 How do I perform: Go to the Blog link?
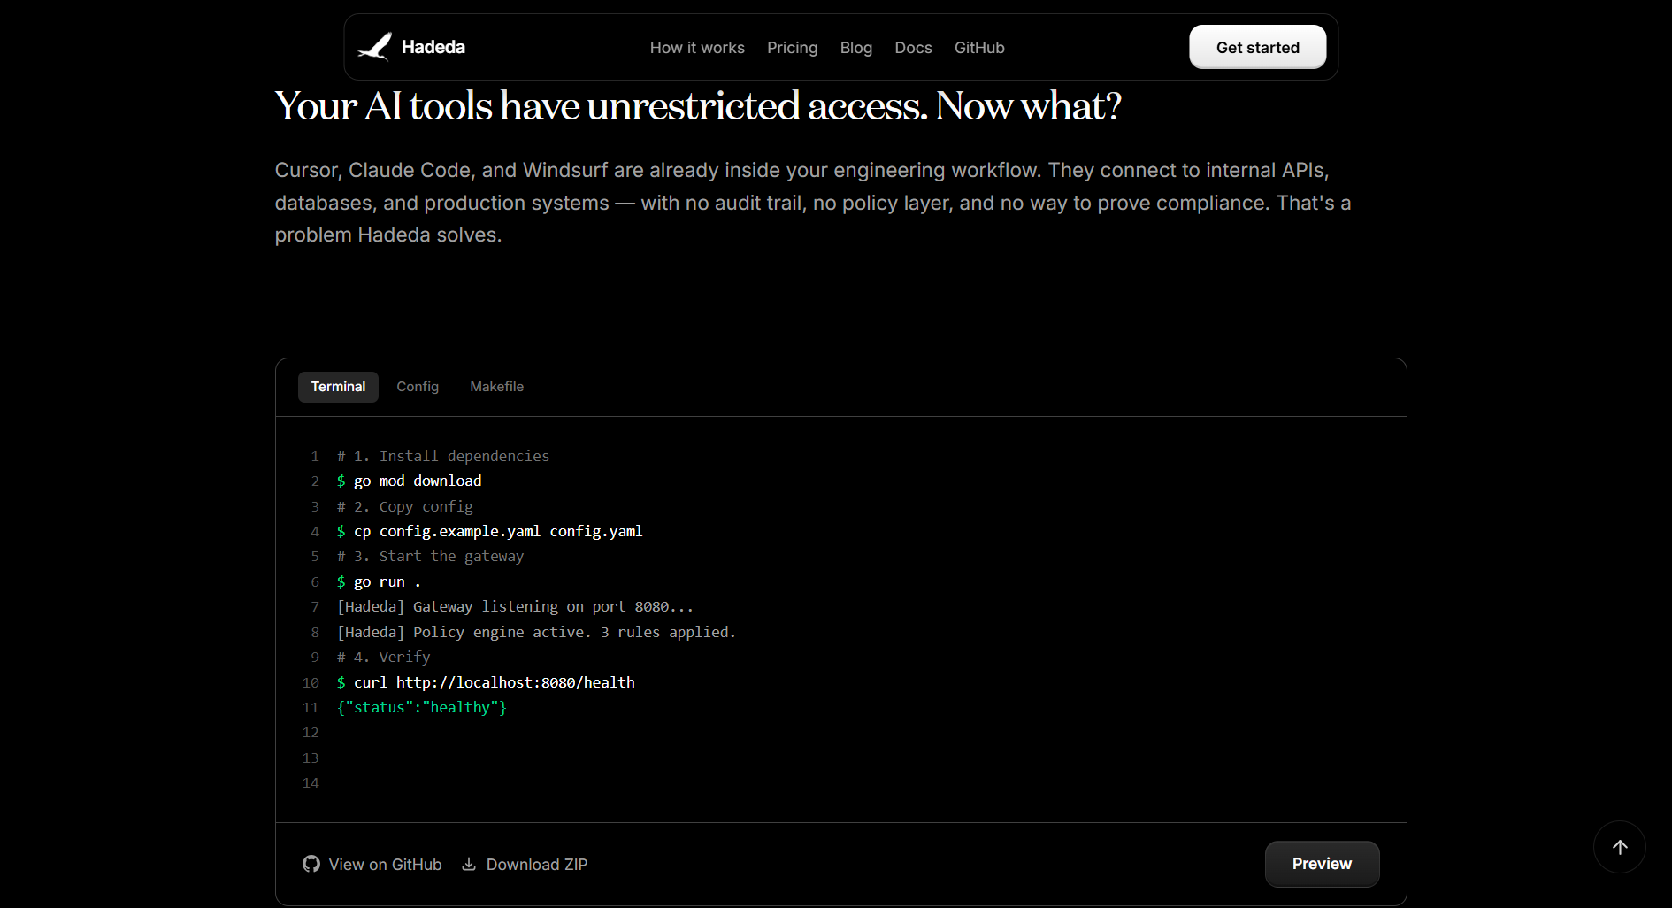pyautogui.click(x=855, y=48)
